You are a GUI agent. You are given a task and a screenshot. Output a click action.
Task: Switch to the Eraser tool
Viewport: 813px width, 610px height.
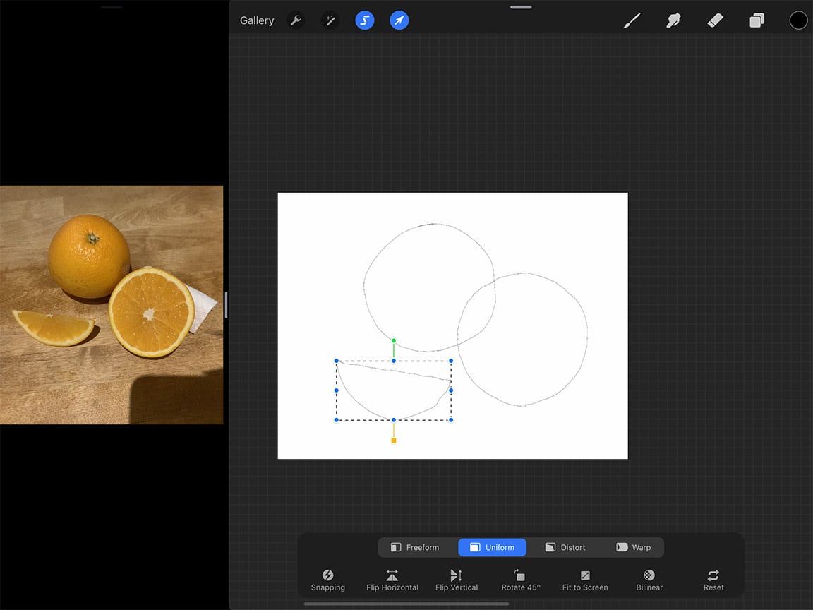pyautogui.click(x=715, y=20)
